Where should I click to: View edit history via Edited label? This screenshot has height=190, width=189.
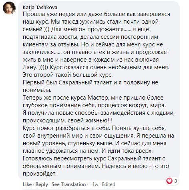click(109, 184)
